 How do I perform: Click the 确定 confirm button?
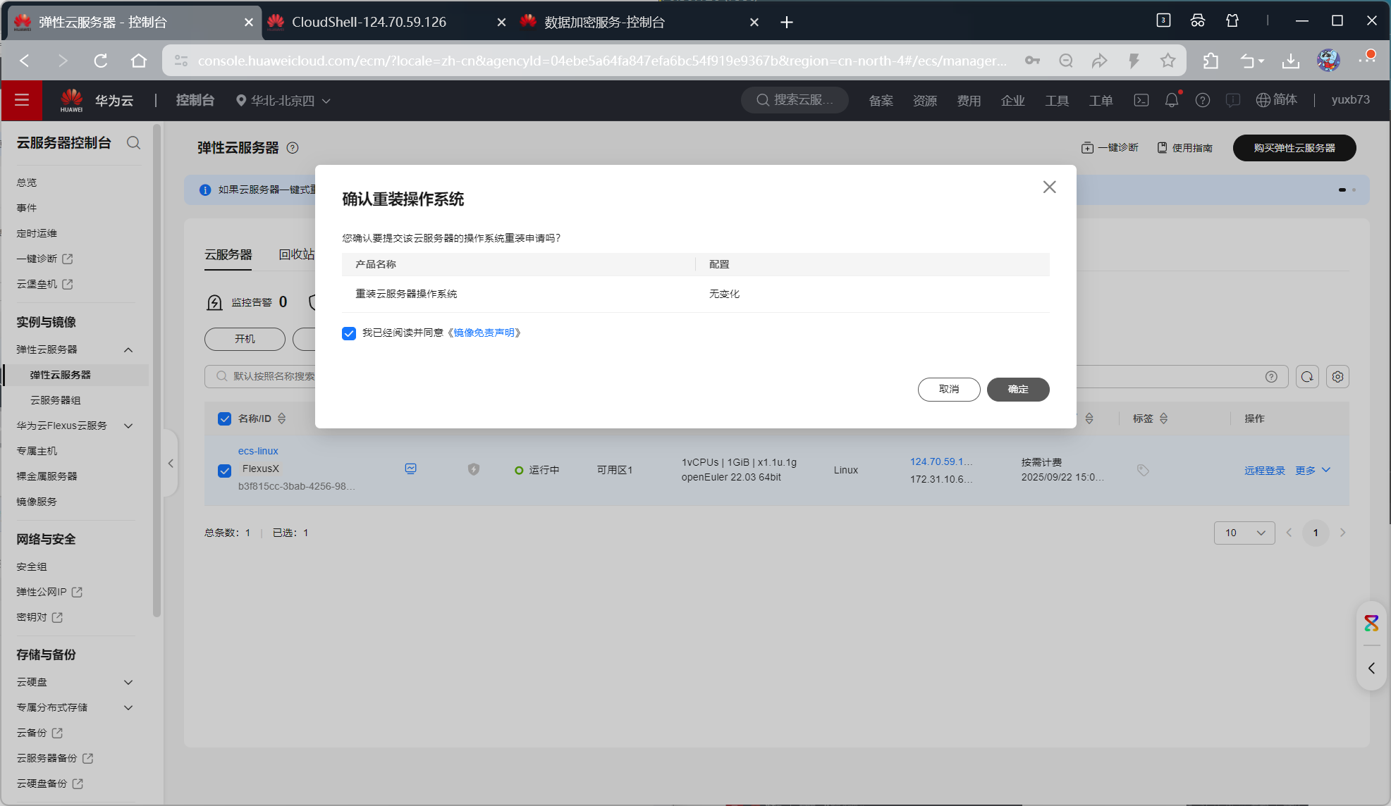1017,389
